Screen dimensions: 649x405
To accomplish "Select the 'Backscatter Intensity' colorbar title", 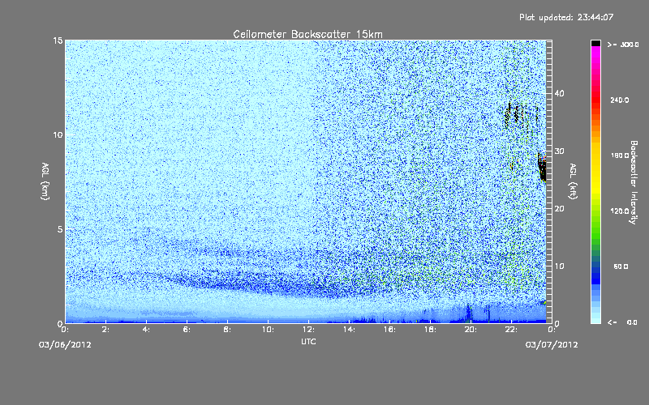I will [634, 182].
